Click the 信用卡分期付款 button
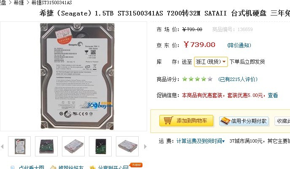The image size is (290, 169). [x=244, y=121]
